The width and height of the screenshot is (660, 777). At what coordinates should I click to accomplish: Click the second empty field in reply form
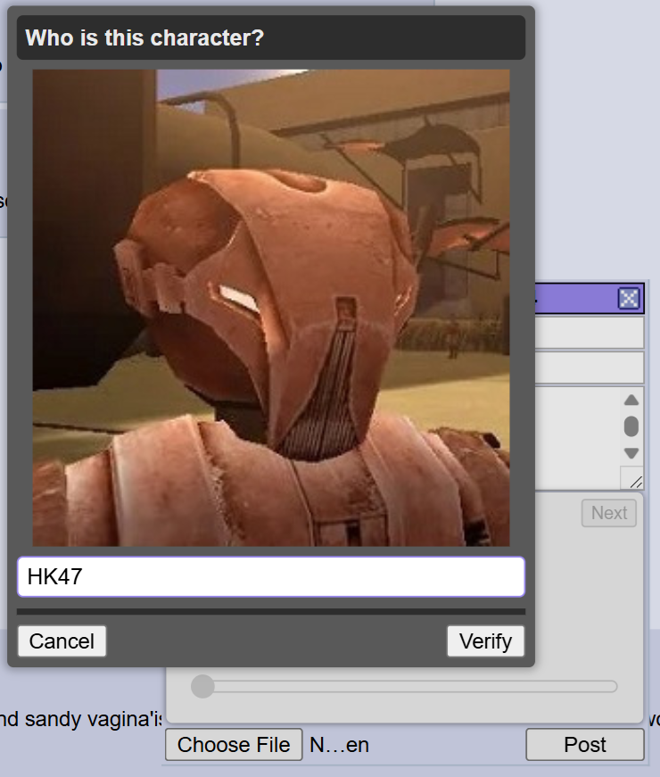[590, 368]
